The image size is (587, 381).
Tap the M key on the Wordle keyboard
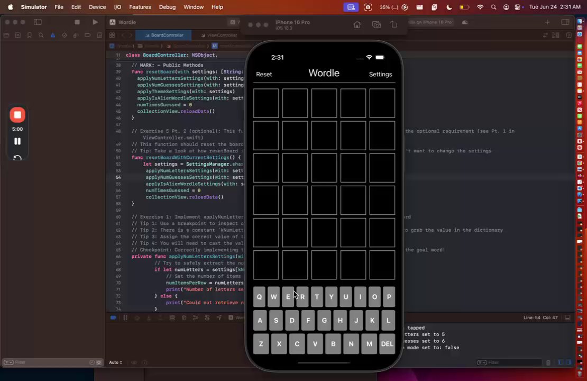[x=369, y=343]
